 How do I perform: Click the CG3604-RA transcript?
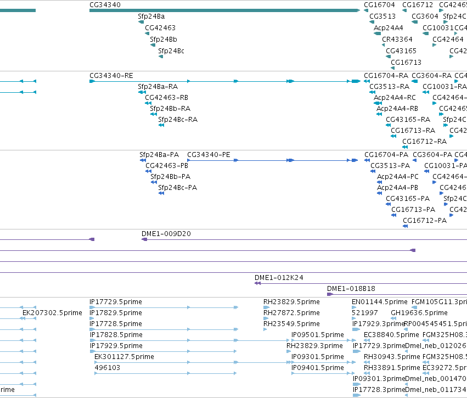pyautogui.click(x=414, y=81)
